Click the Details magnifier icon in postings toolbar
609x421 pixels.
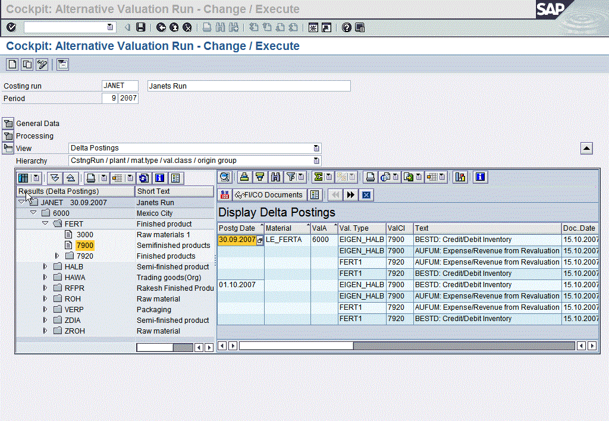pos(225,177)
